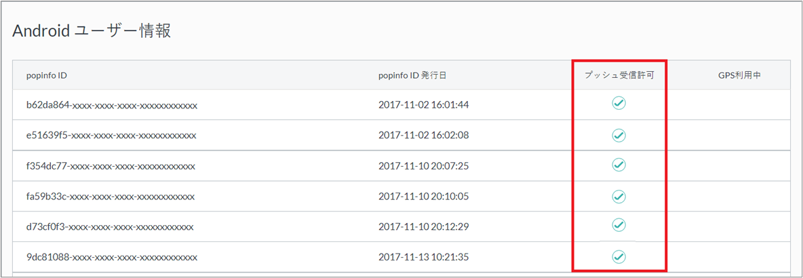Click push permission checkmark for f354dc77 row

(x=619, y=165)
